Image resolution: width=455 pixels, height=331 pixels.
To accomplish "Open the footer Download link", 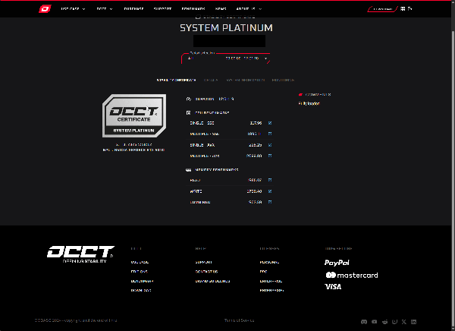I will point(141,291).
